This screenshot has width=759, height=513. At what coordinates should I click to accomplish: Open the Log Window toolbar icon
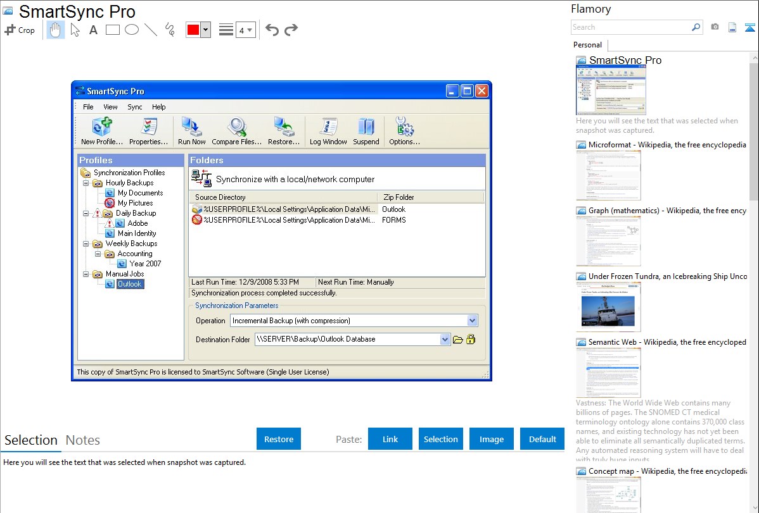pyautogui.click(x=328, y=131)
